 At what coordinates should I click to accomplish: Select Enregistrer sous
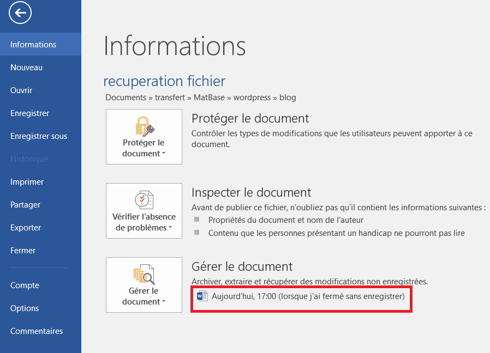pyautogui.click(x=40, y=136)
